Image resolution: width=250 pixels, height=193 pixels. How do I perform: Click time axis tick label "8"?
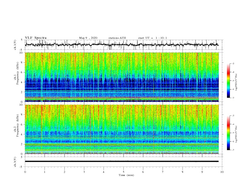[x=182, y=172]
